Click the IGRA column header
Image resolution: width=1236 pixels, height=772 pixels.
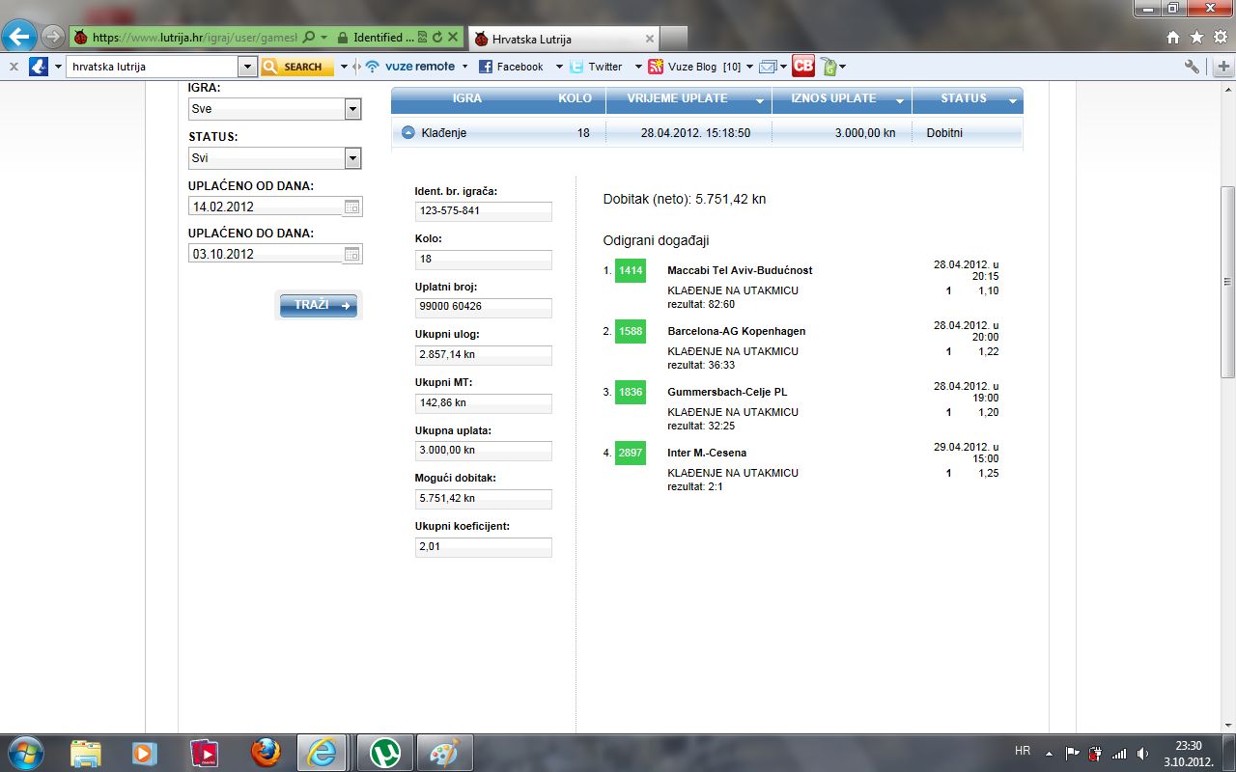click(467, 98)
